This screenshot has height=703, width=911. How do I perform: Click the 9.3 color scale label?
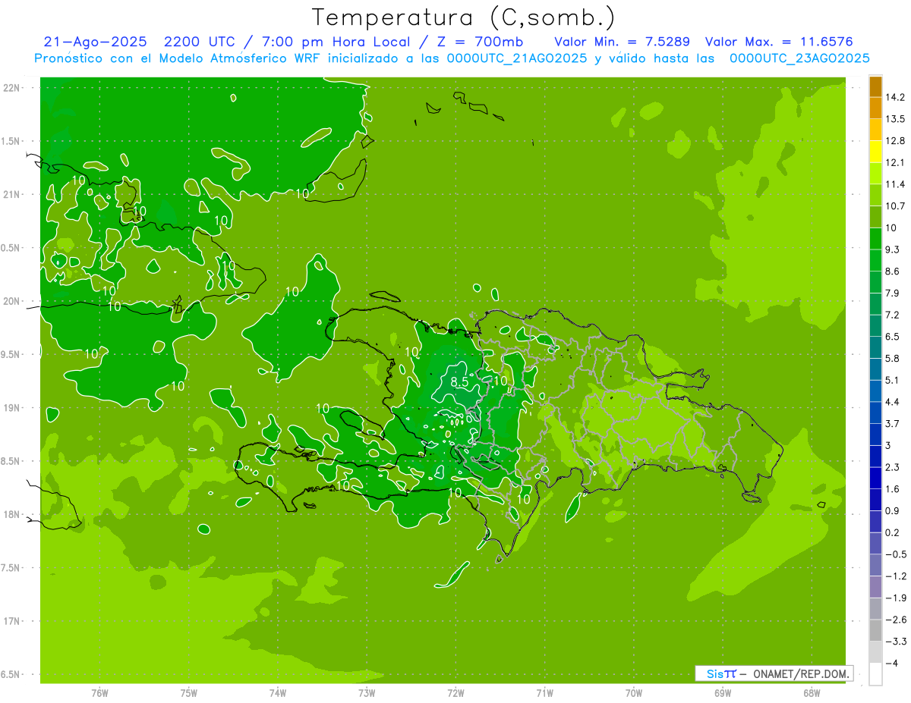tap(894, 250)
